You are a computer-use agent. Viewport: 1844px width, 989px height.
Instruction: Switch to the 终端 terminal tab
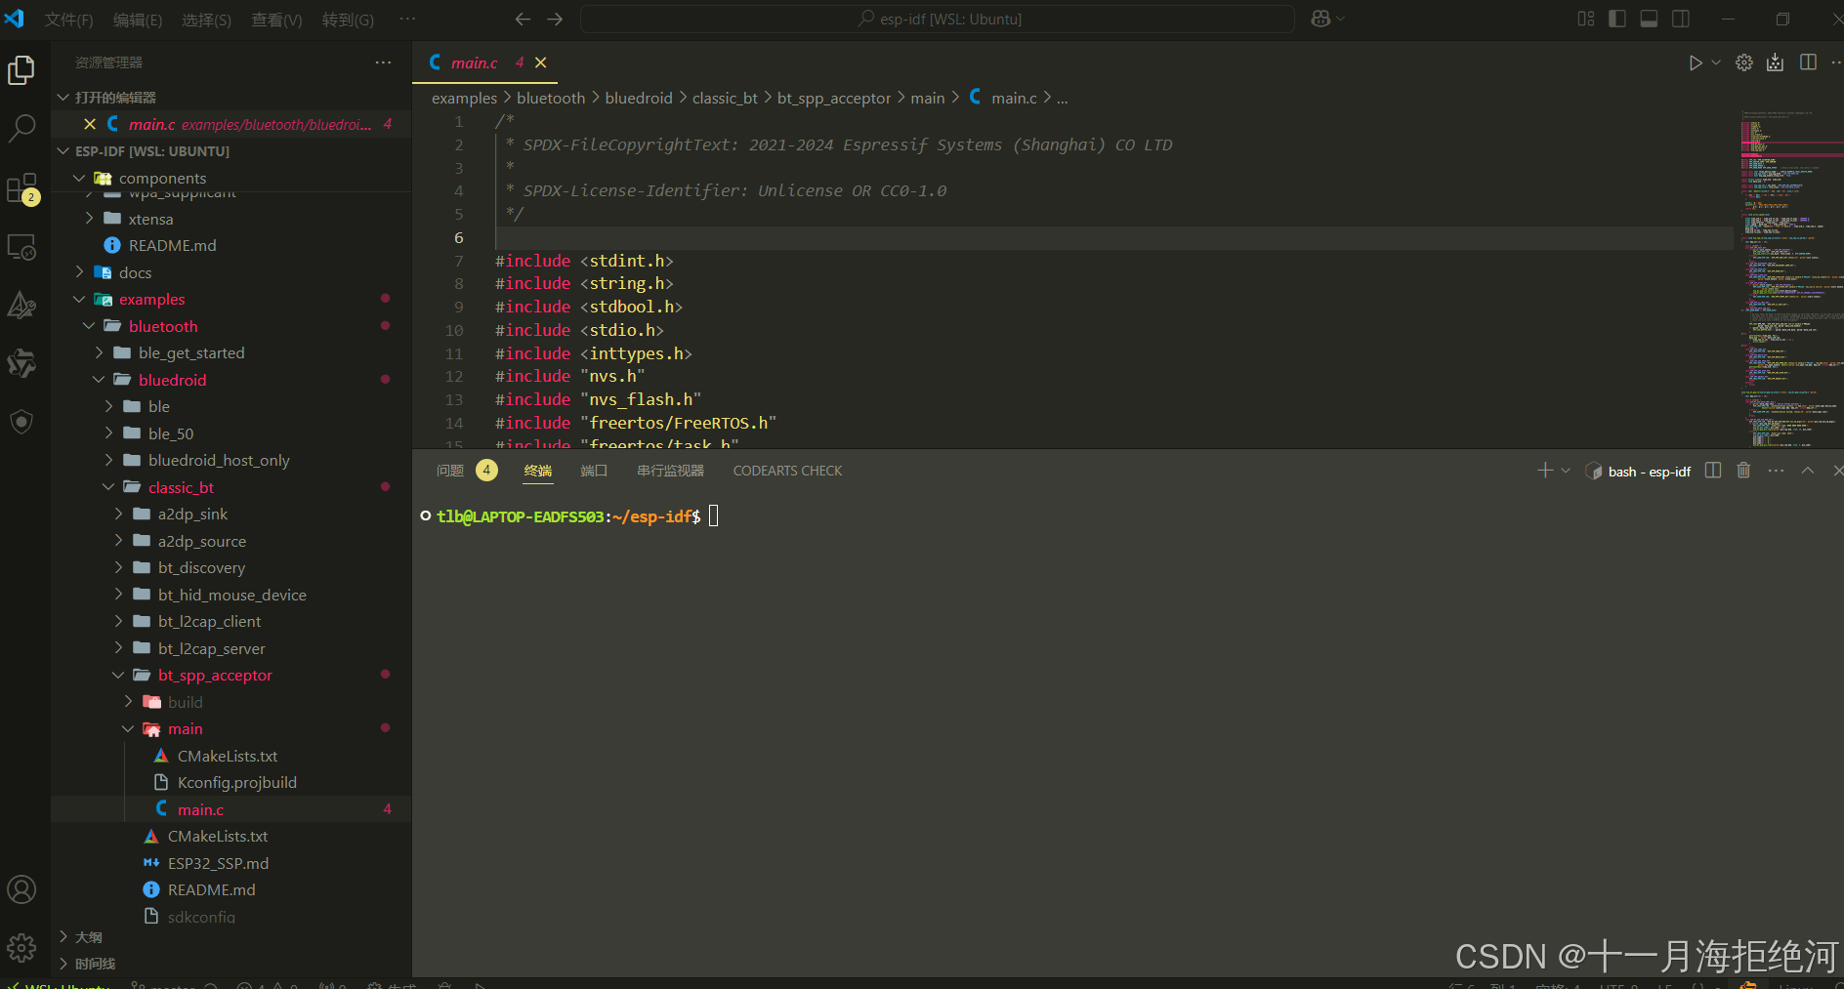pyautogui.click(x=538, y=471)
